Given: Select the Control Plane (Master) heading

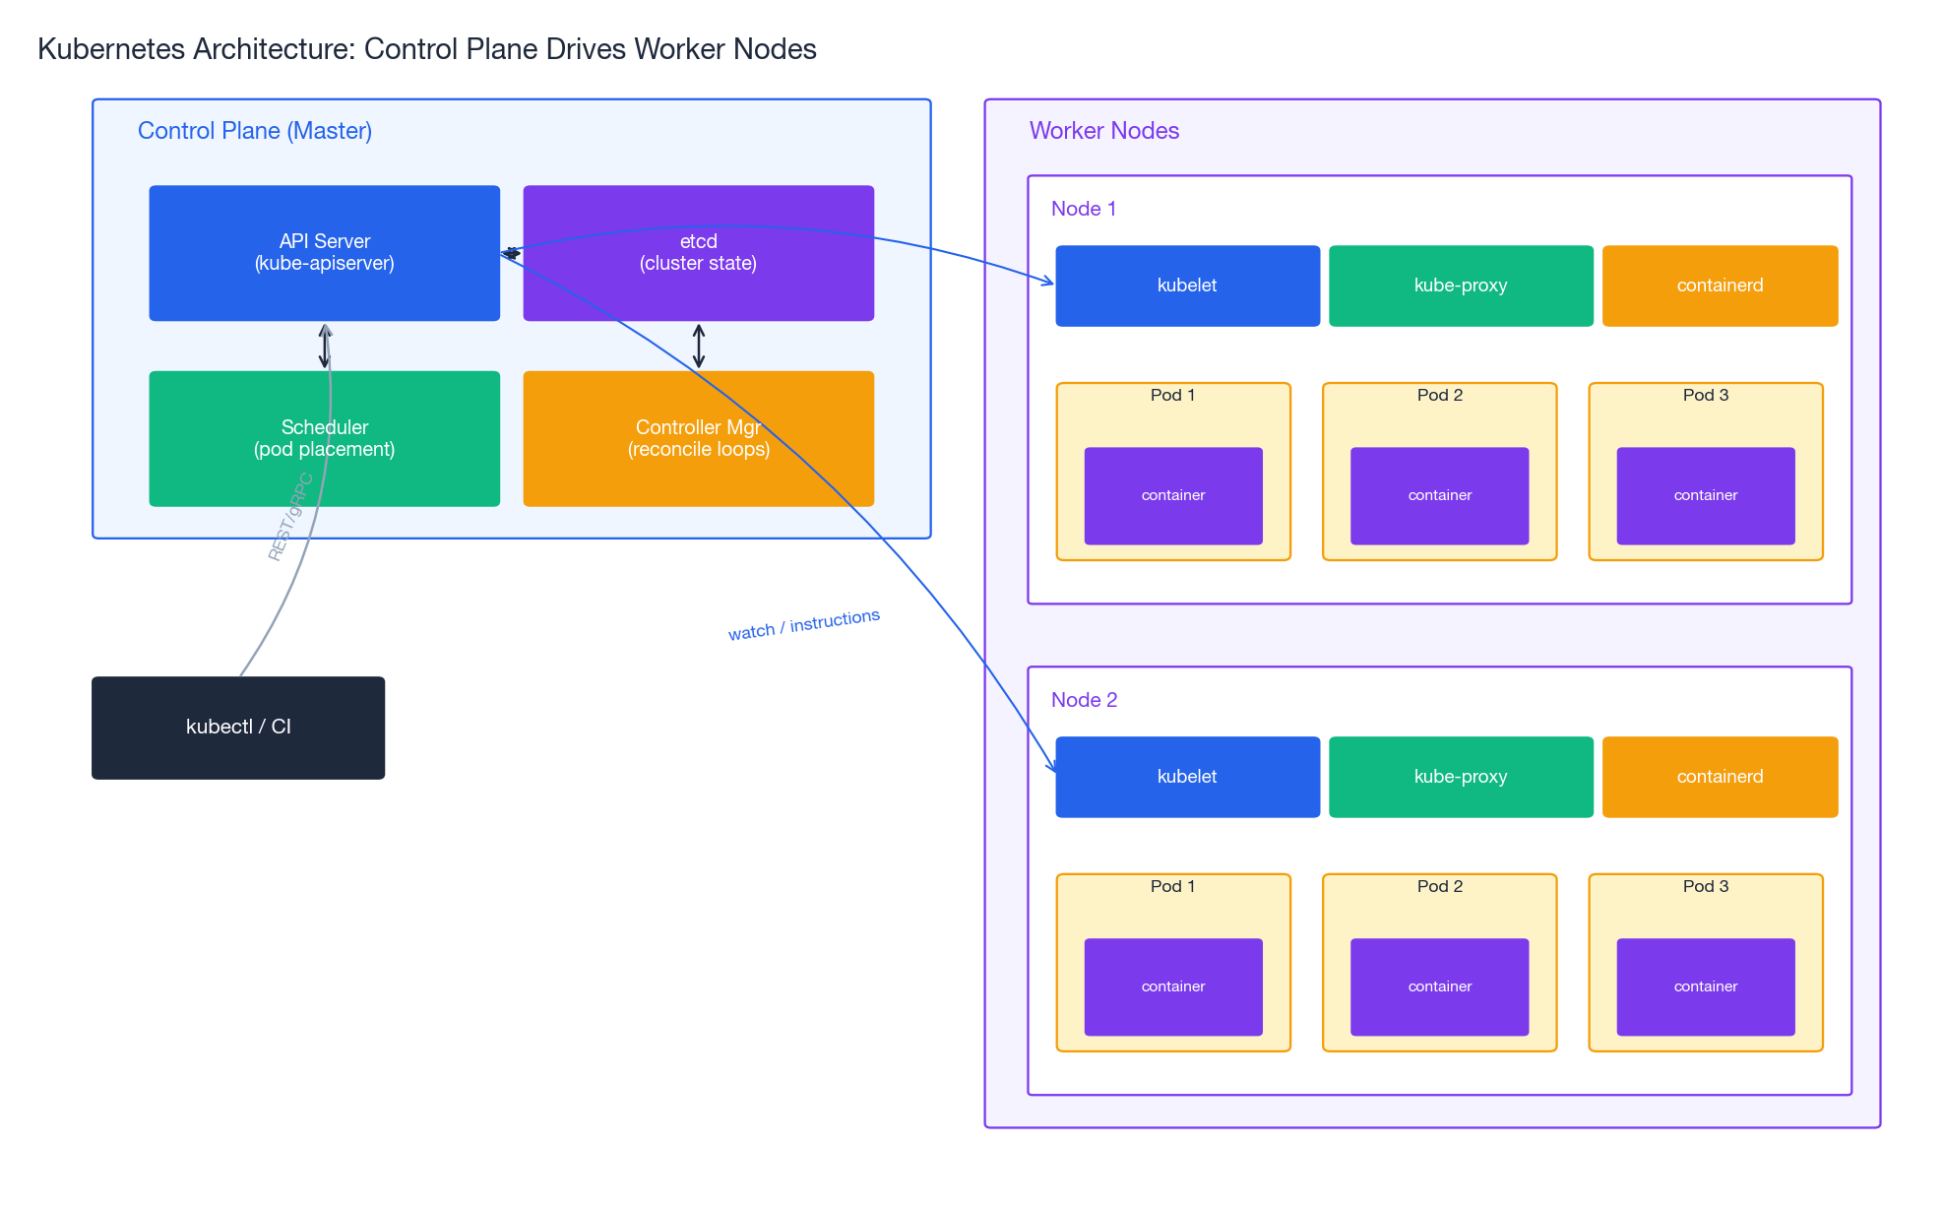Looking at the screenshot, I should click(255, 130).
